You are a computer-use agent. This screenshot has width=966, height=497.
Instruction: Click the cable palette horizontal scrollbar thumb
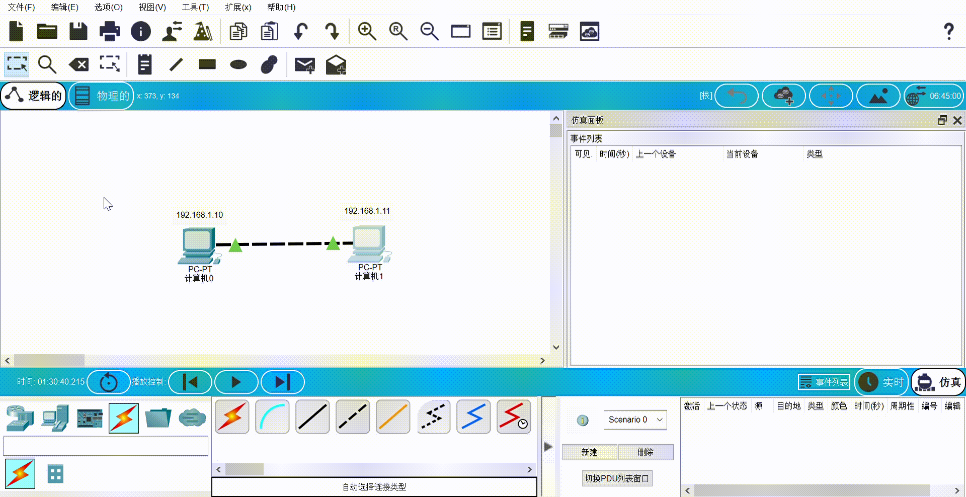coord(244,469)
